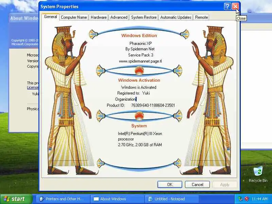272x204 pixels.
Task: Click the greyed-out Apply button
Action: 225,184
